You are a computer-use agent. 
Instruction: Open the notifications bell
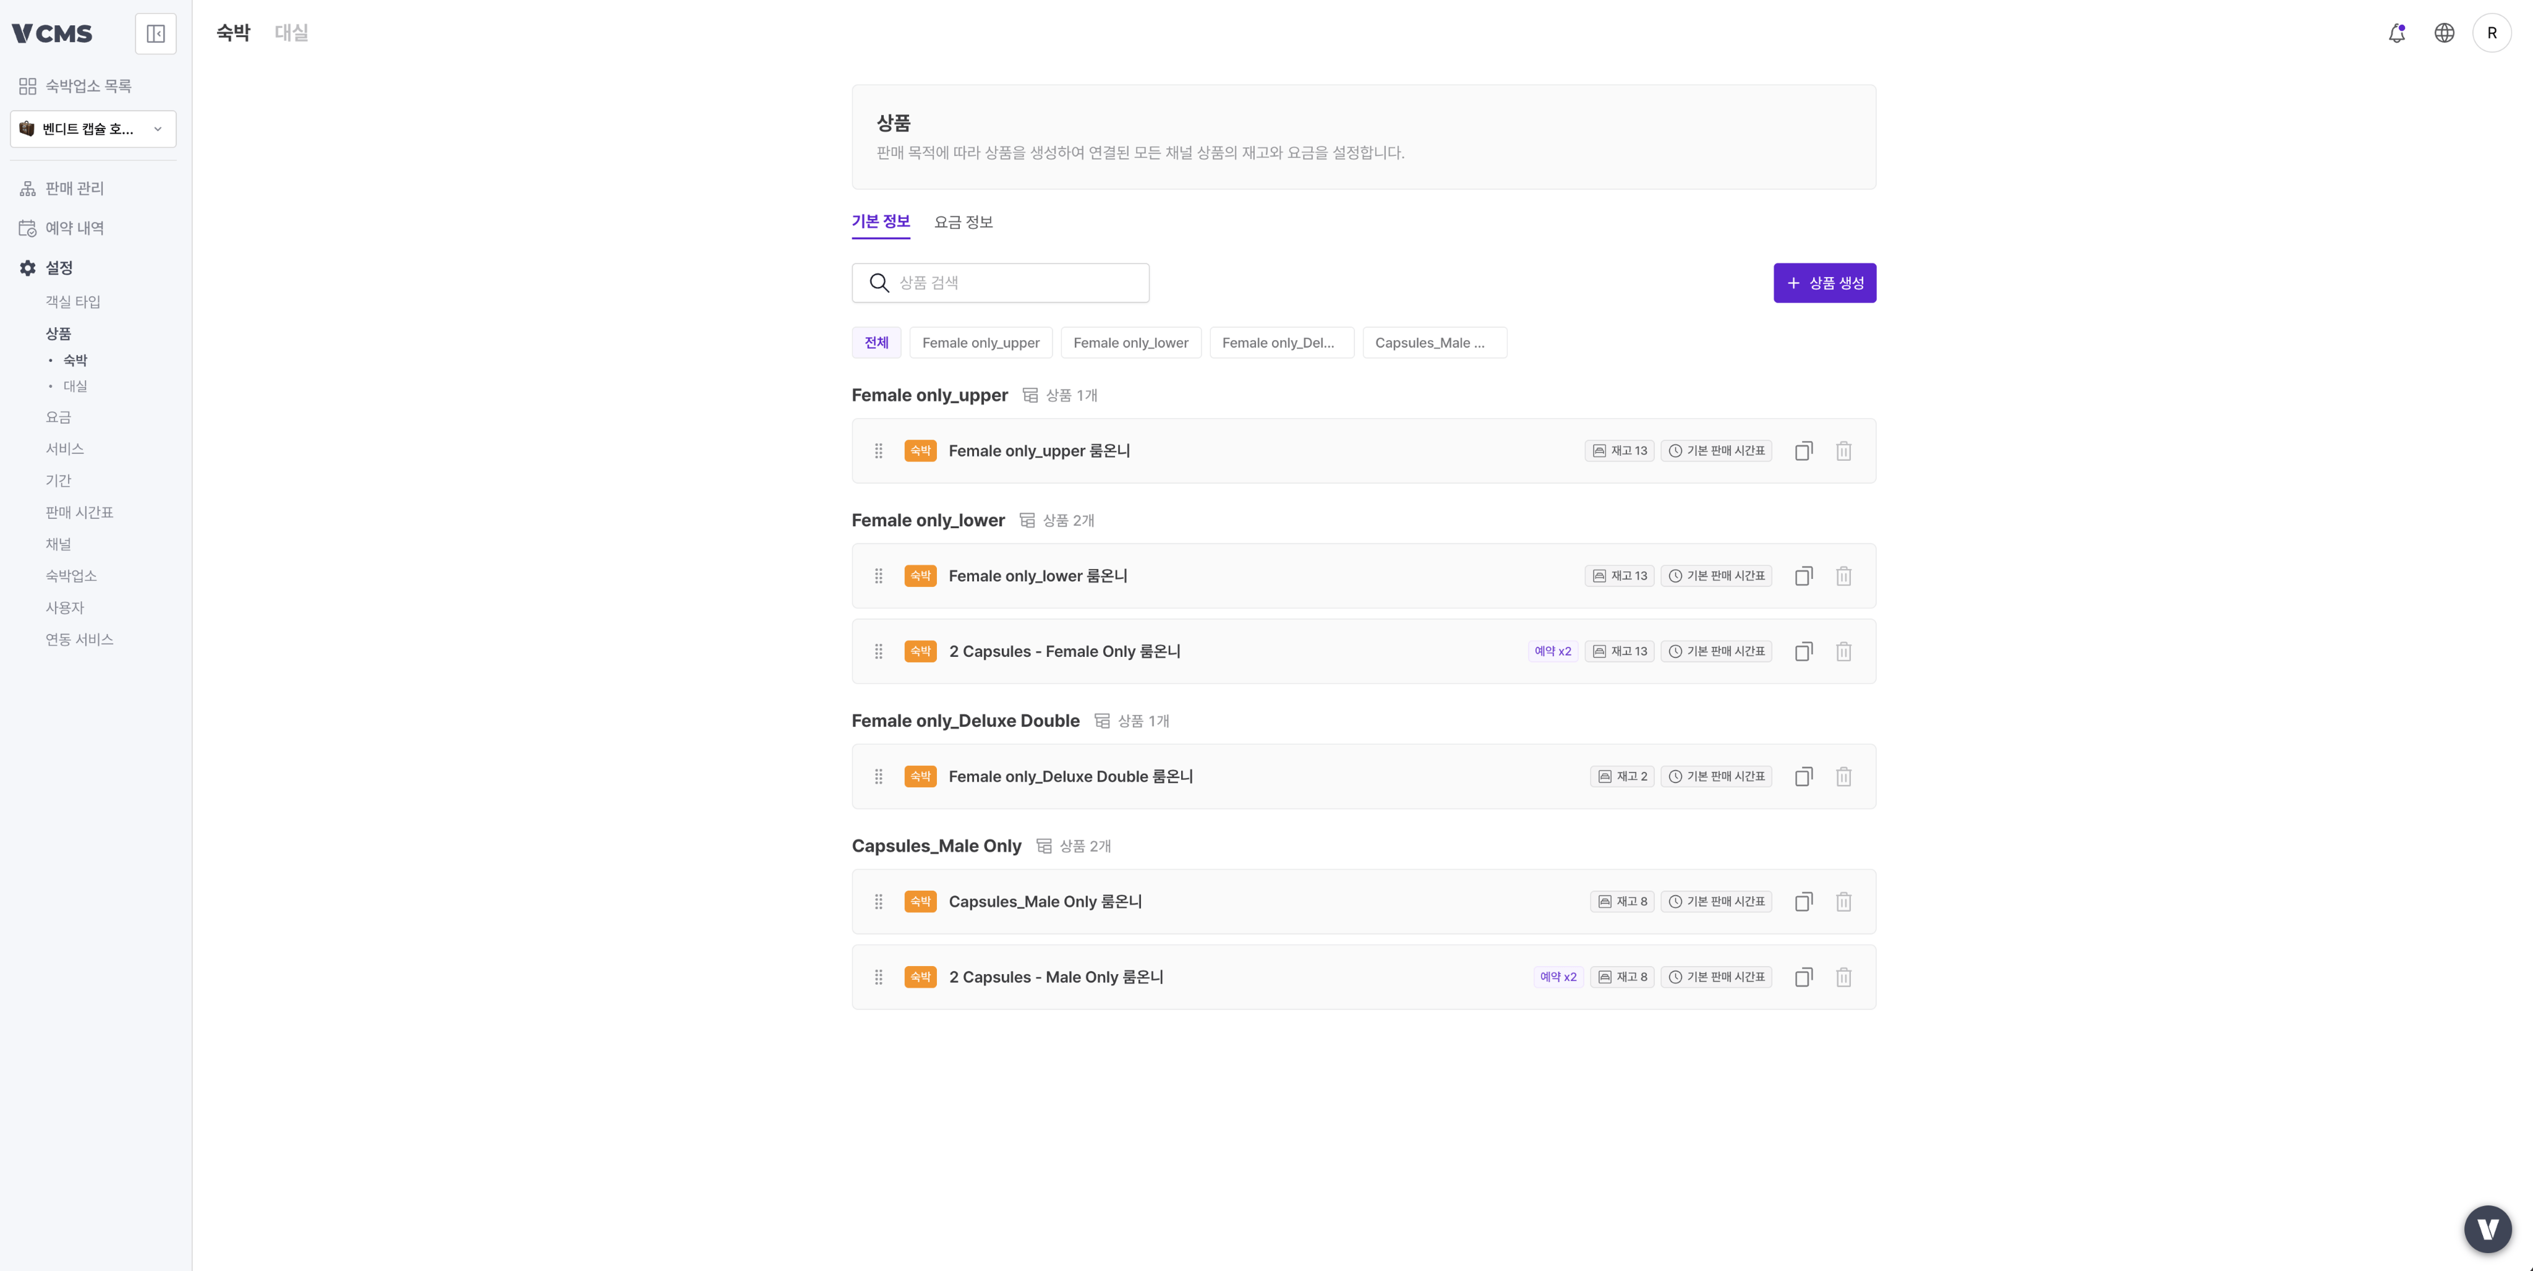pos(2396,33)
